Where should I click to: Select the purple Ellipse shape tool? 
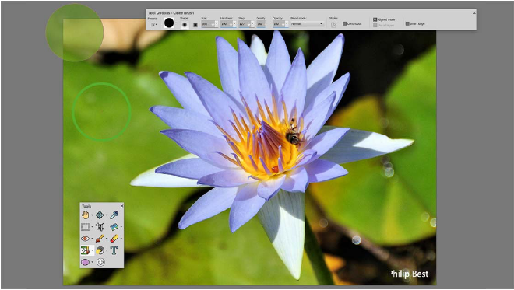85,263
